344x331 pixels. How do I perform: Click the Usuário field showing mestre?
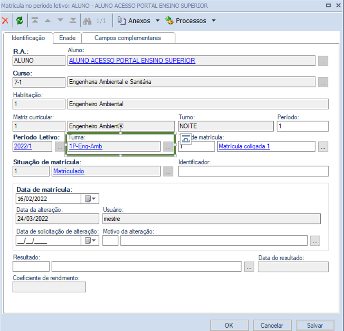pyautogui.click(x=212, y=219)
